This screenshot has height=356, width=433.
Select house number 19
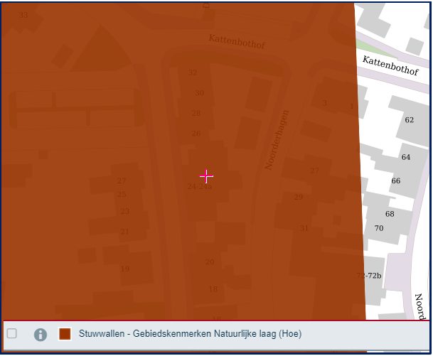(x=125, y=269)
